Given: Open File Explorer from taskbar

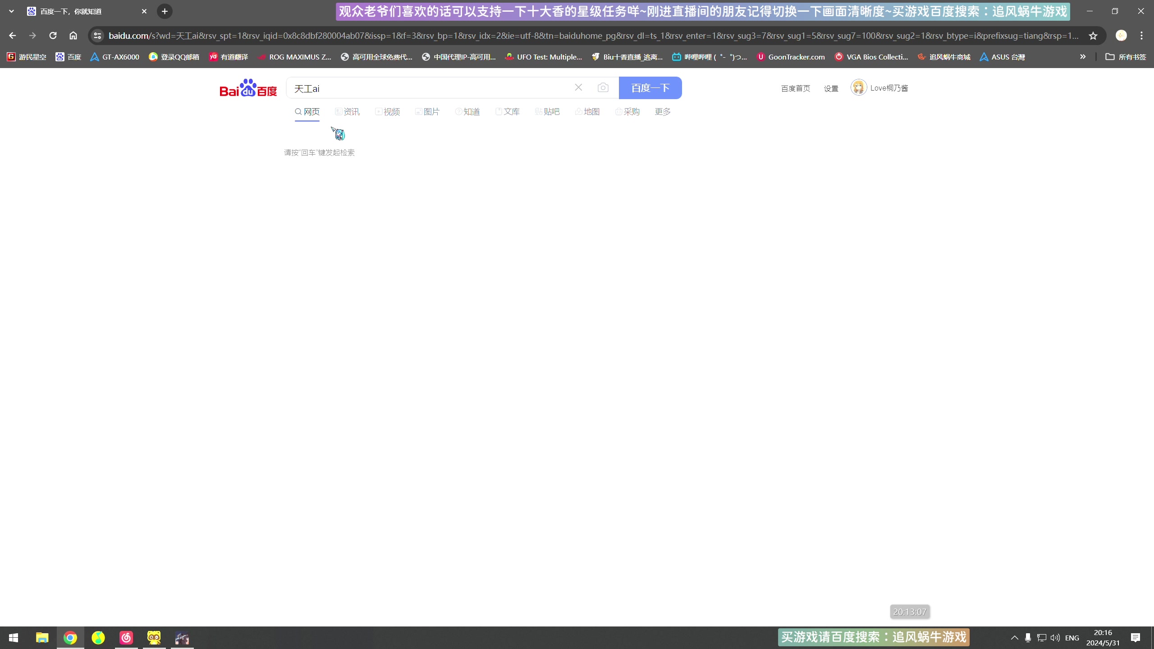Looking at the screenshot, I should pyautogui.click(x=42, y=638).
